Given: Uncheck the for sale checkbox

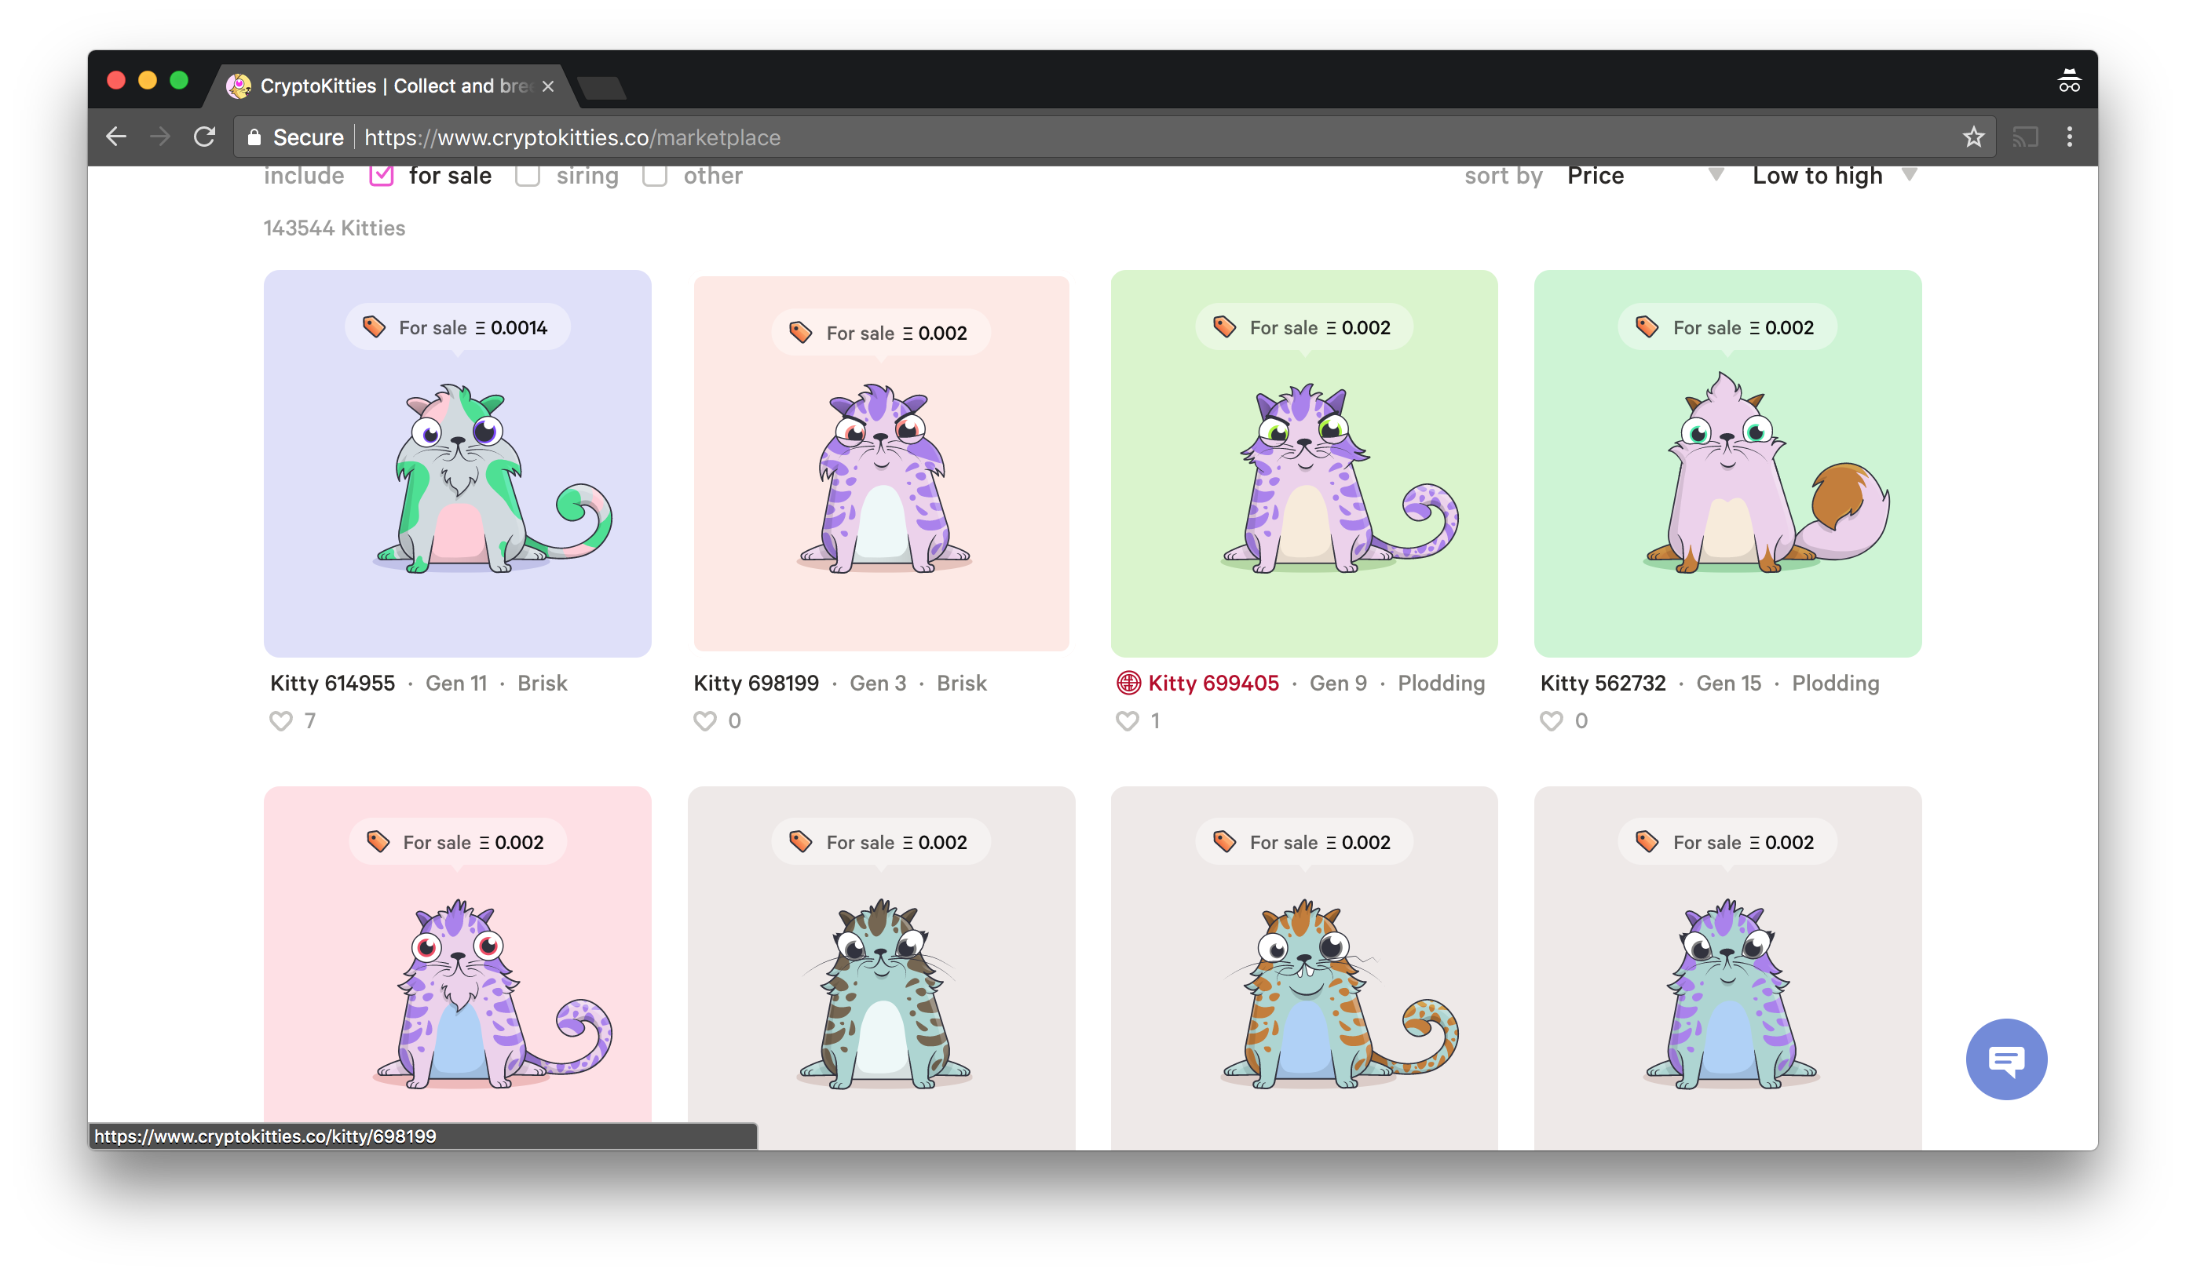Looking at the screenshot, I should pos(382,176).
